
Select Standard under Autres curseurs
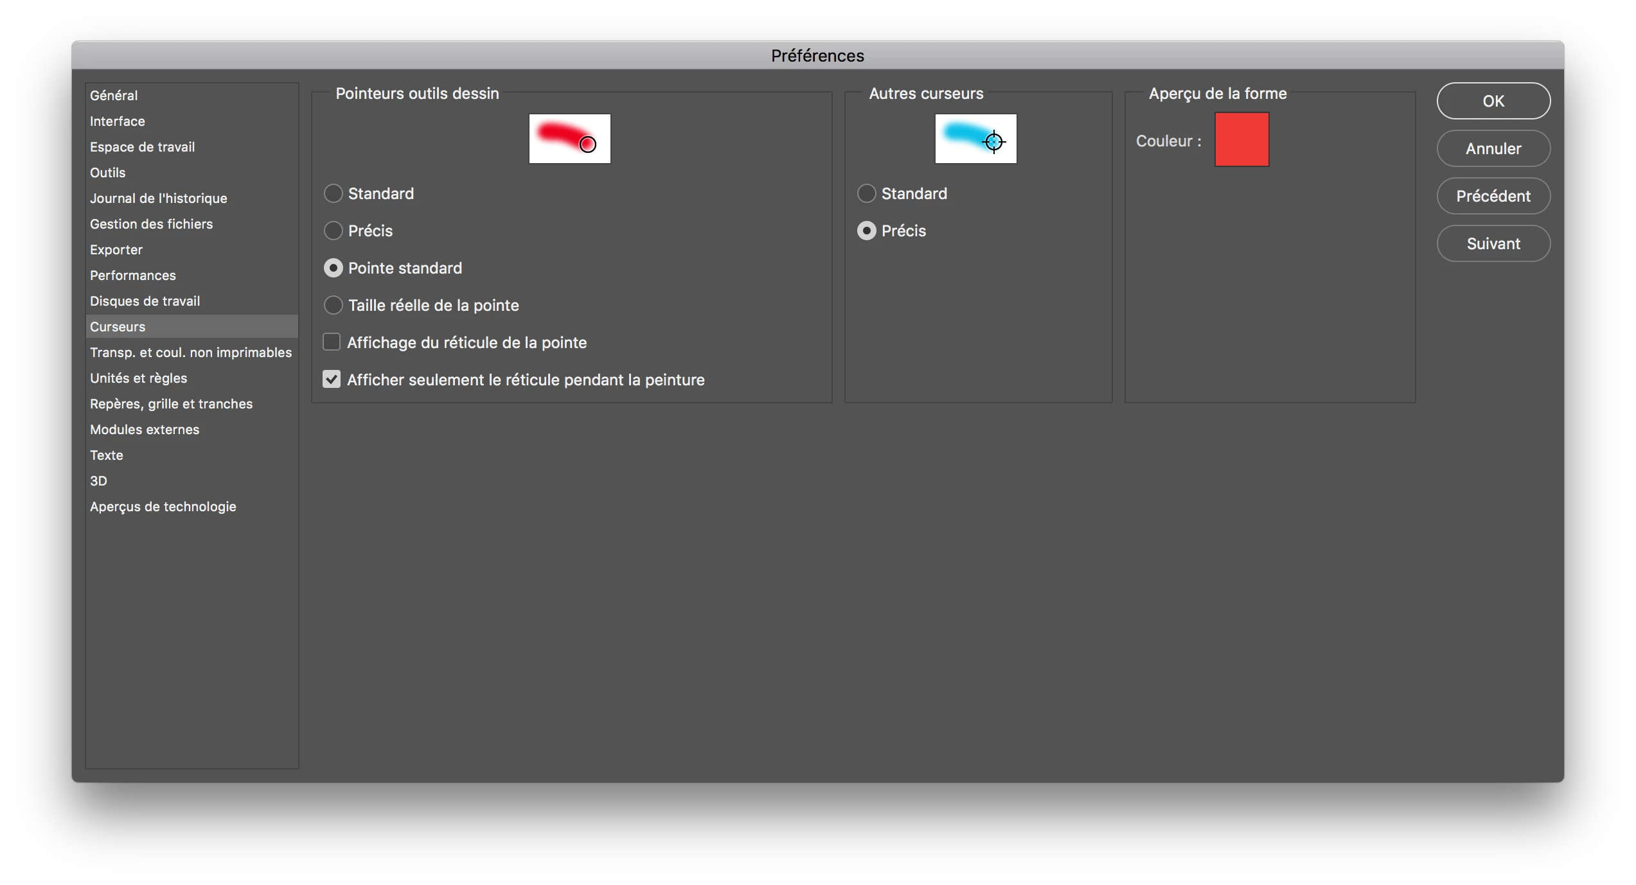pyautogui.click(x=866, y=193)
